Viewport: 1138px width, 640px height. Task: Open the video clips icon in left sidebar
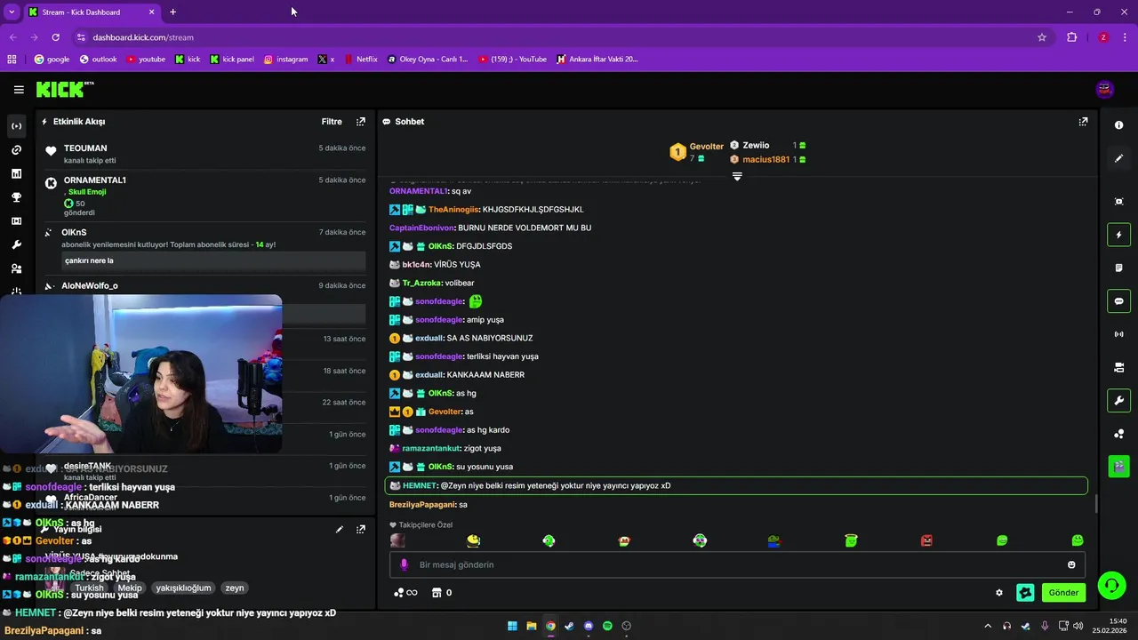16,221
